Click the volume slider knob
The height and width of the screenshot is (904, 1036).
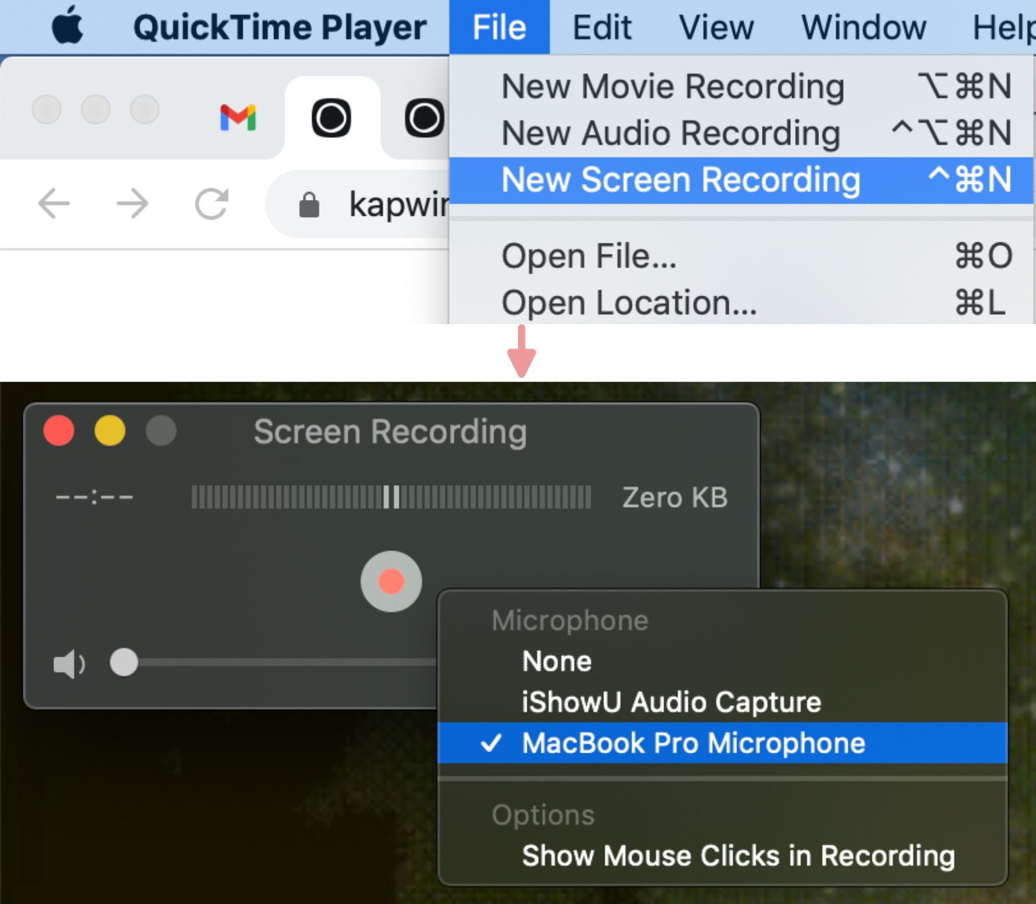pos(124,662)
